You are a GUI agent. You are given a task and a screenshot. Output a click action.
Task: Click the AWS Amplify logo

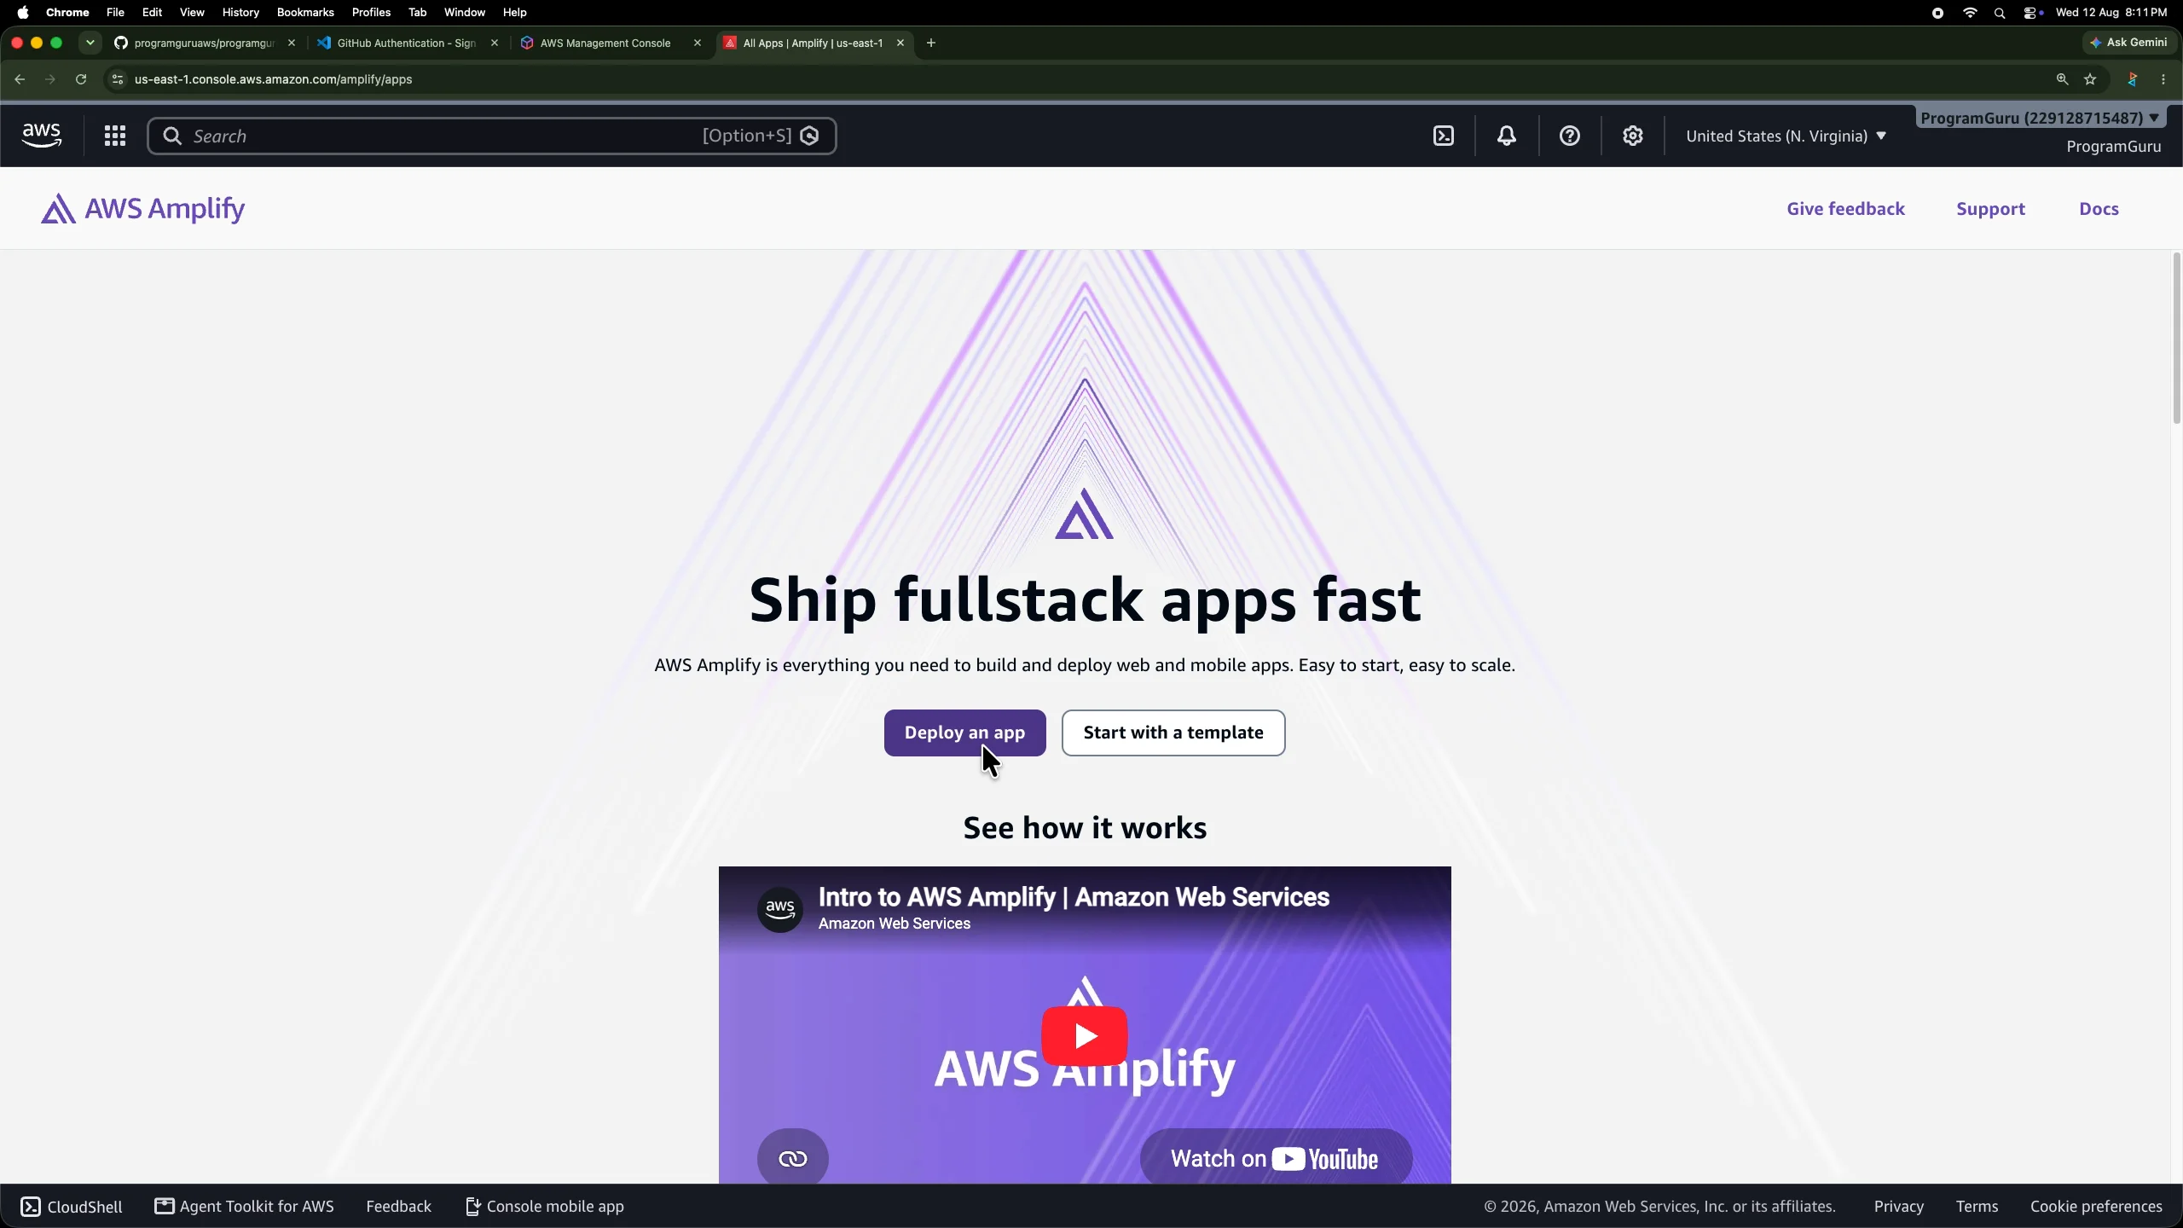tap(142, 208)
